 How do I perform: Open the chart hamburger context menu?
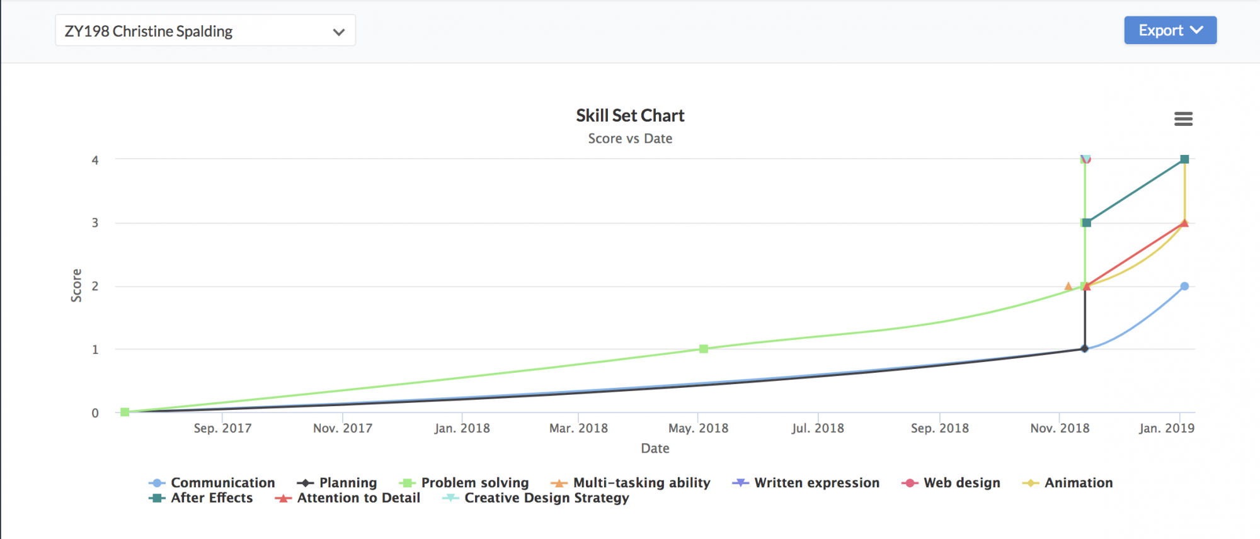point(1183,119)
